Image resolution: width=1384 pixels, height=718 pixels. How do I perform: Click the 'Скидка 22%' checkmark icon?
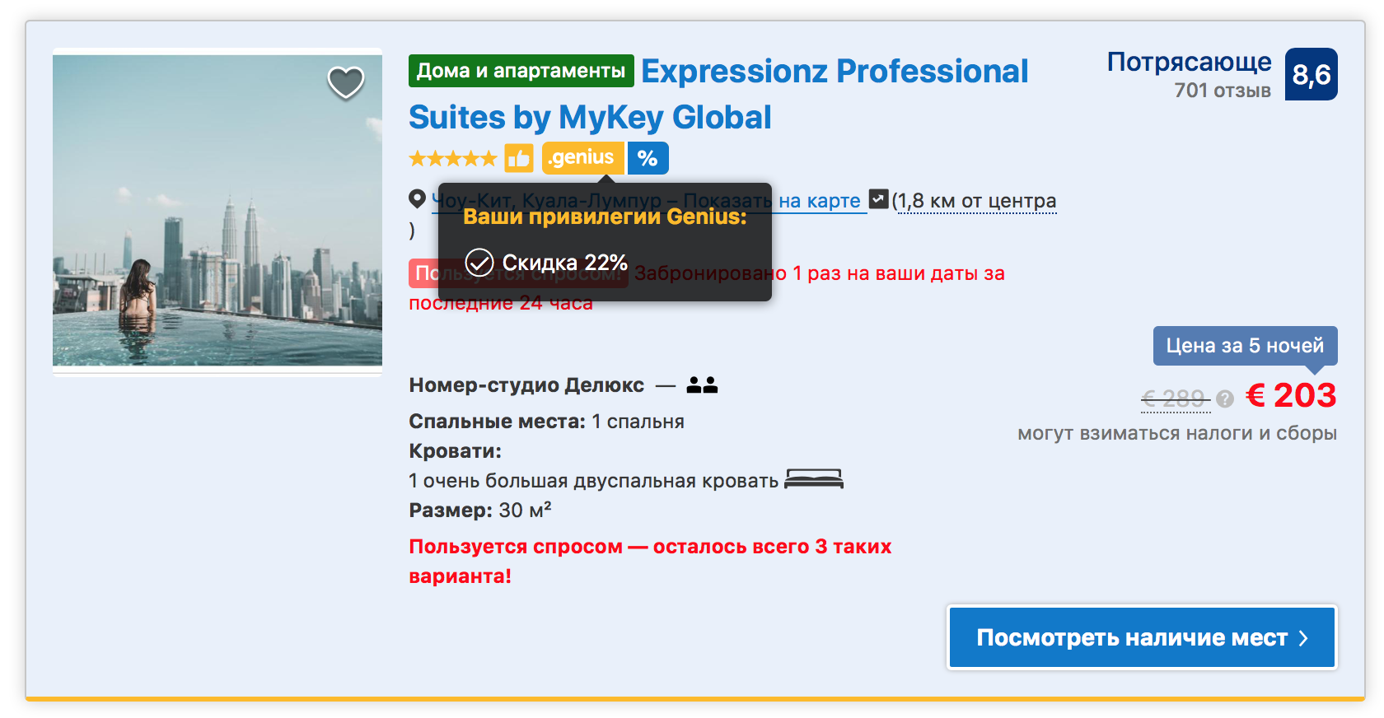click(x=479, y=263)
